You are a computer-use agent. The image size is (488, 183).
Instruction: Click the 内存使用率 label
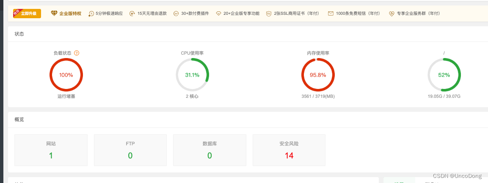tap(318, 53)
